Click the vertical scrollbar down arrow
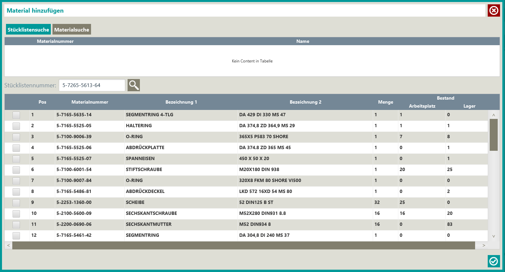 [494, 236]
